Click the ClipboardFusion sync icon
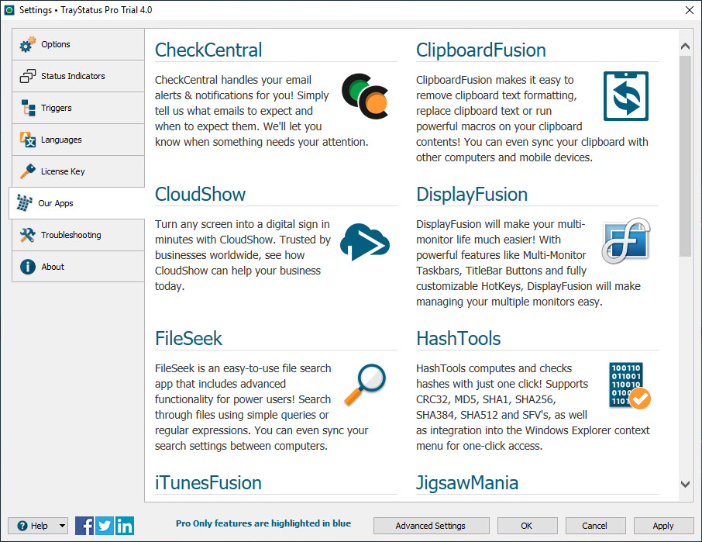 (626, 96)
